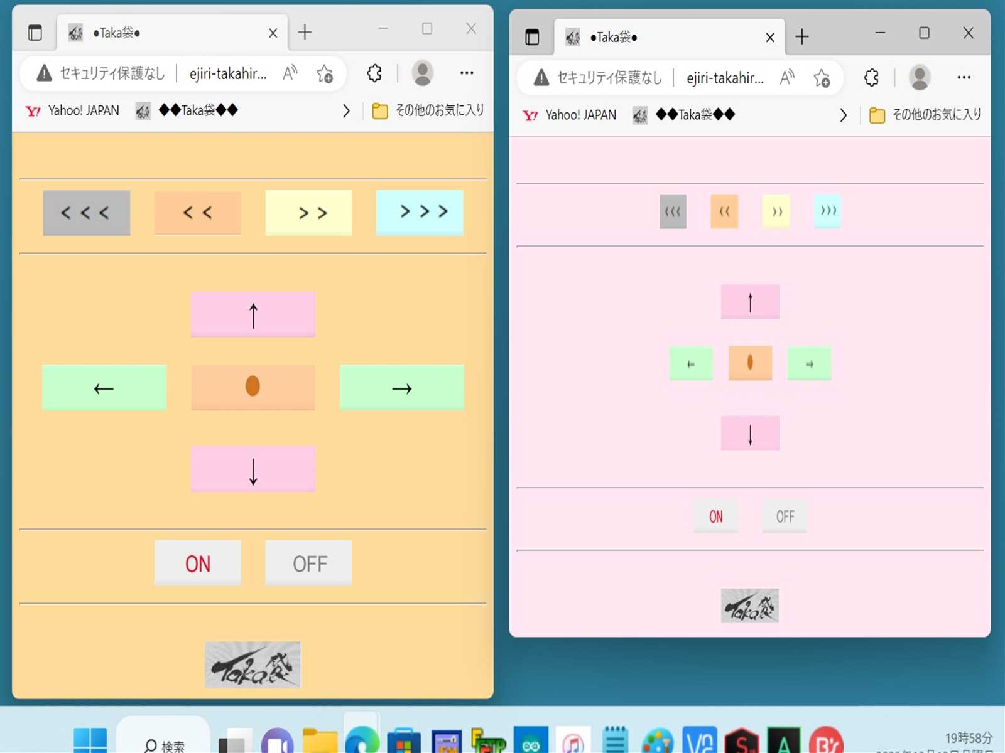The height and width of the screenshot is (753, 1005).
Task: Open Yahoo! JAPAN bookmark in left window
Action: tap(72, 111)
